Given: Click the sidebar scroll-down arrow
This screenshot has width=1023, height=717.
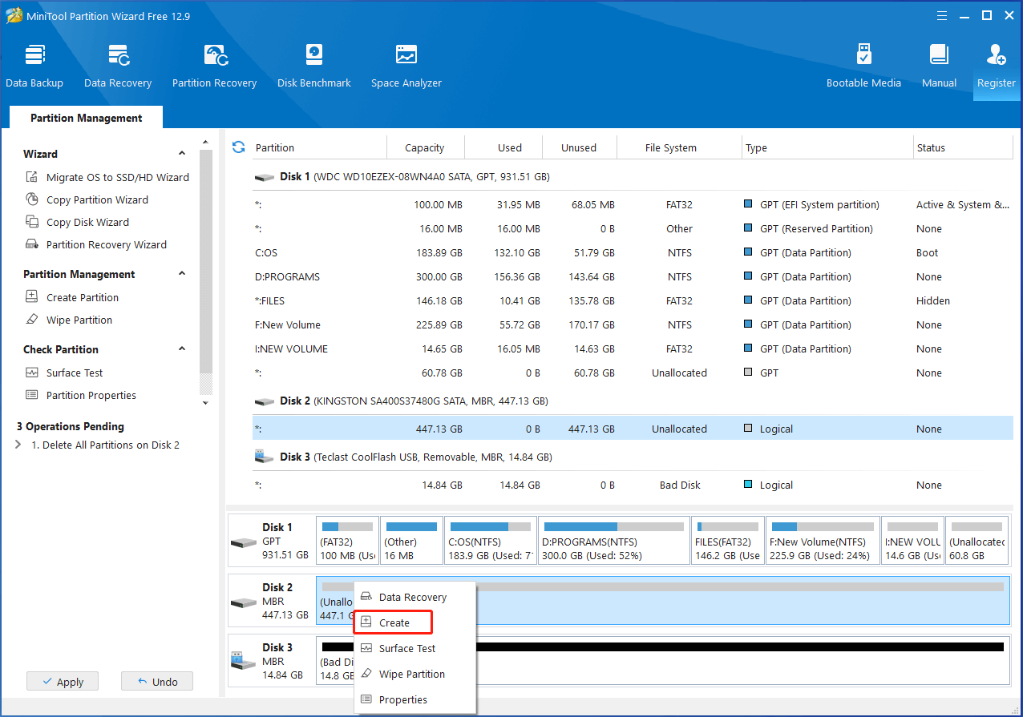Looking at the screenshot, I should coord(206,403).
